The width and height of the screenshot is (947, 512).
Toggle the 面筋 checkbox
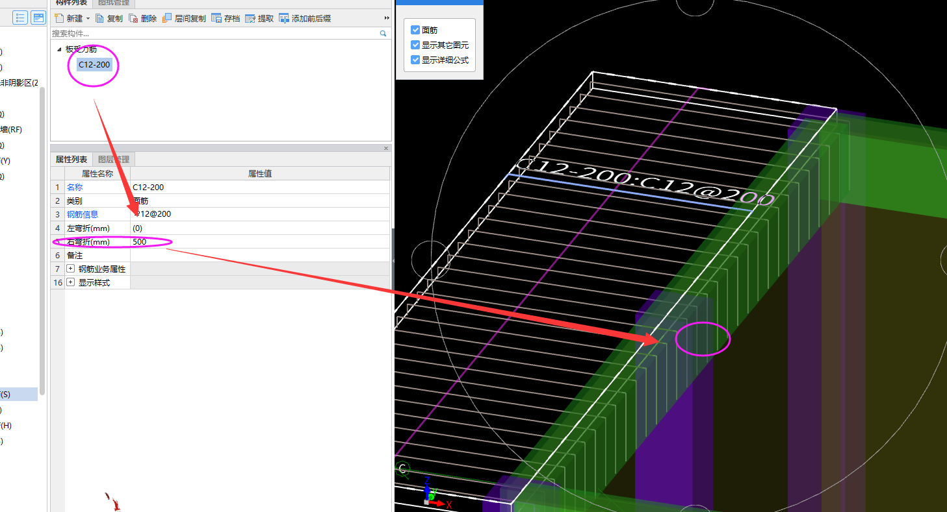(x=416, y=30)
